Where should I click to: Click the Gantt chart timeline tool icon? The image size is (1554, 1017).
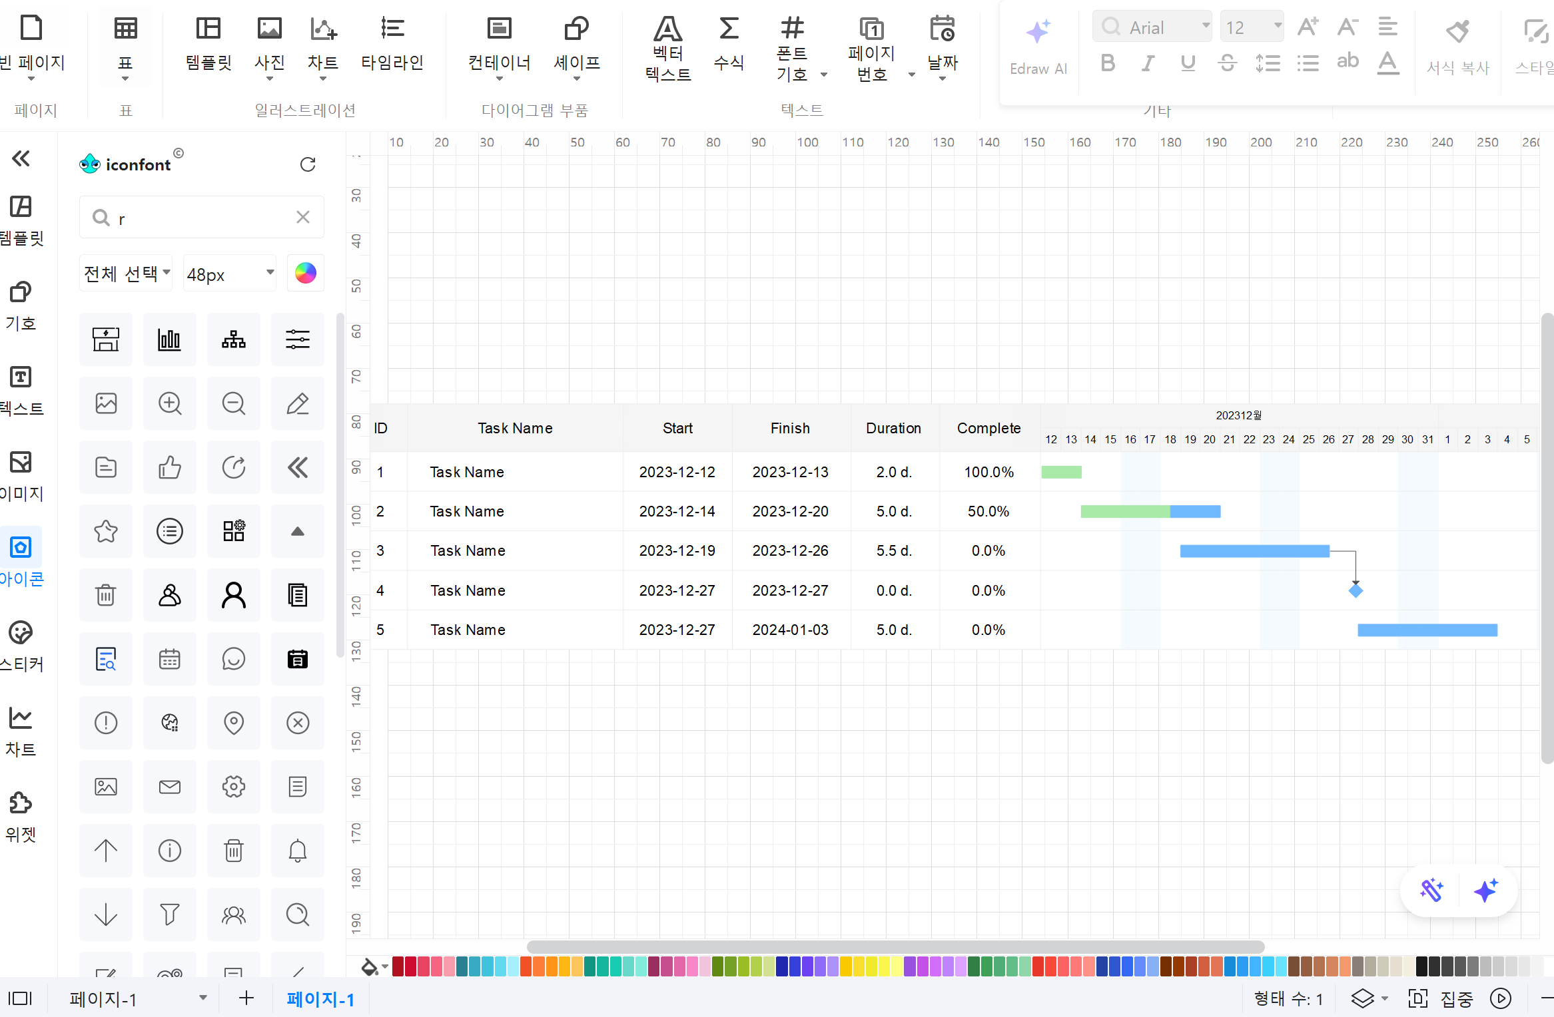tap(394, 41)
